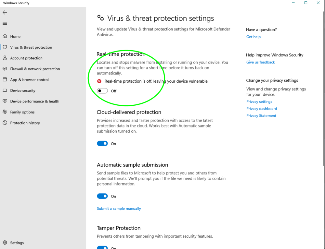
Task: Click the Family options people icon
Action: click(5, 112)
